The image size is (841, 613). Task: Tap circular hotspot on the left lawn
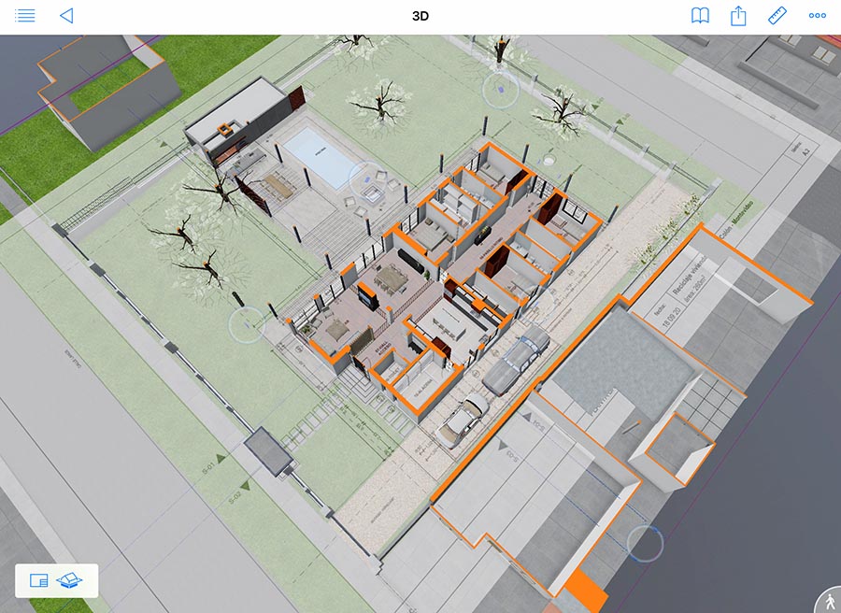pyautogui.click(x=246, y=325)
